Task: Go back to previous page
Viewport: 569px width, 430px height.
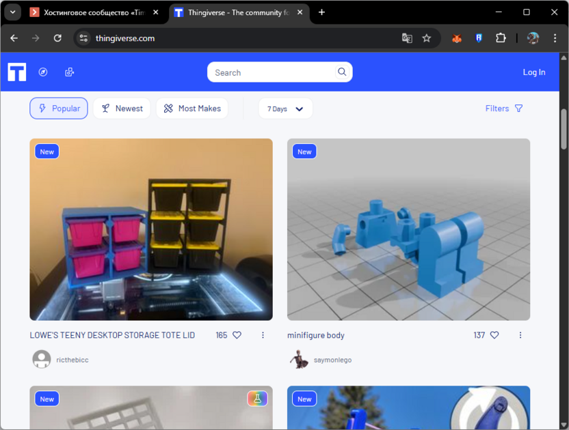Action: click(14, 38)
